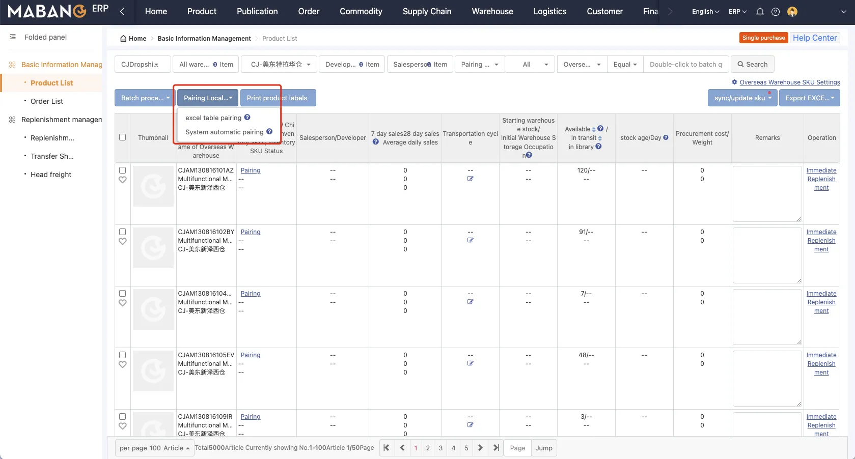Click the help question mark icon in header
Screen dimensions: 855x459
click(x=776, y=12)
